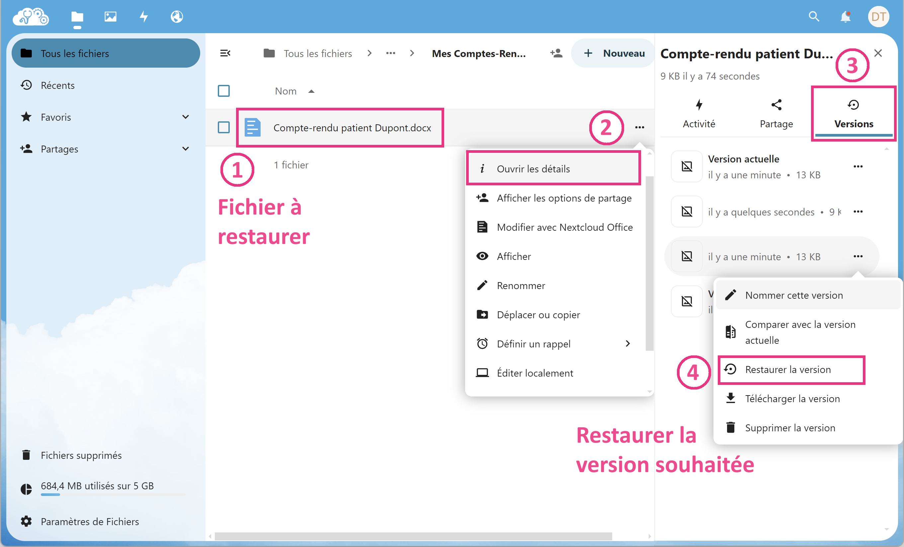This screenshot has height=547, width=904.
Task: Switch to the Partage tab
Action: click(x=776, y=114)
